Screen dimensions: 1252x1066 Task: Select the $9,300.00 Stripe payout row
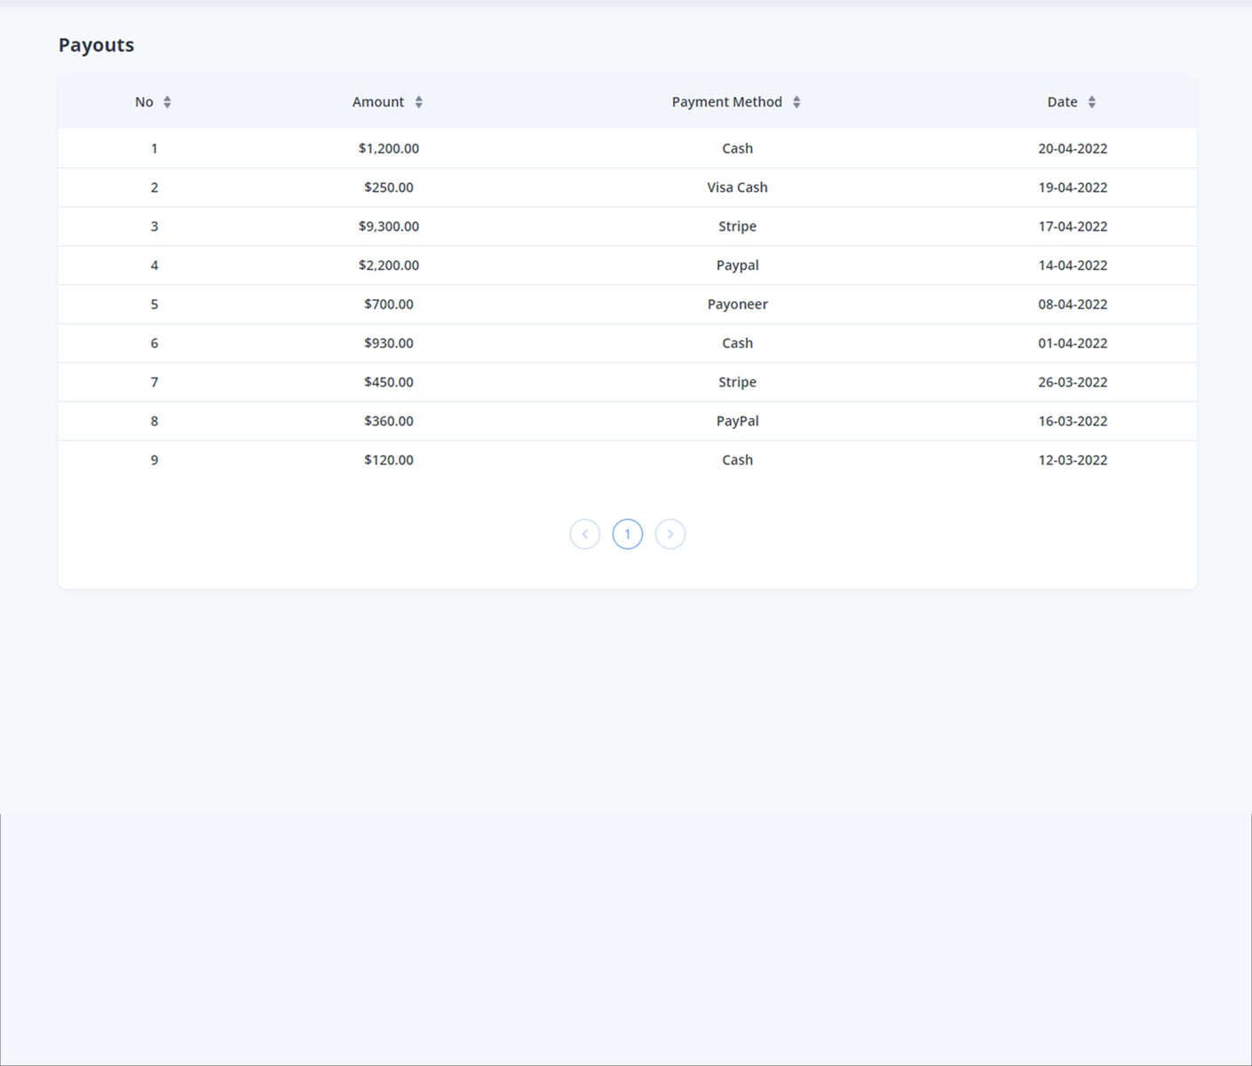[x=628, y=227]
